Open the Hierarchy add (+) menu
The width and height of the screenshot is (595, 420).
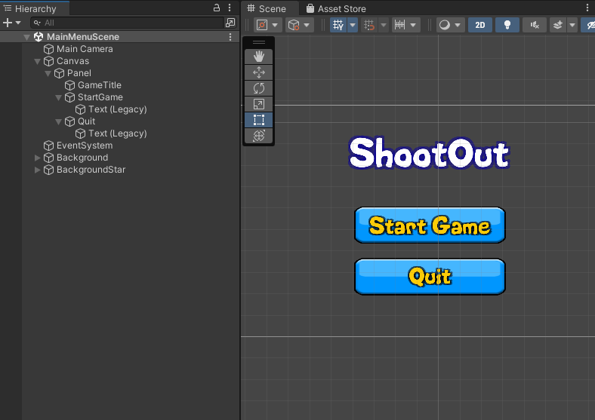click(x=11, y=23)
